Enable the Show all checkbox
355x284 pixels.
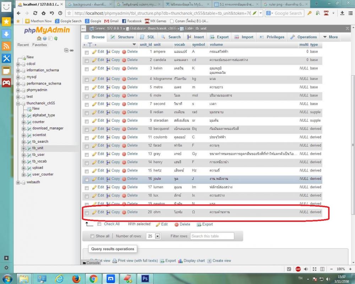pyautogui.click(x=92, y=236)
